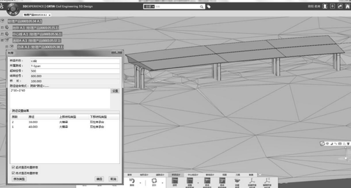Click the confirm button in the dialog
Image resolution: width=351 pixels, height=188 pixels.
click(x=99, y=179)
